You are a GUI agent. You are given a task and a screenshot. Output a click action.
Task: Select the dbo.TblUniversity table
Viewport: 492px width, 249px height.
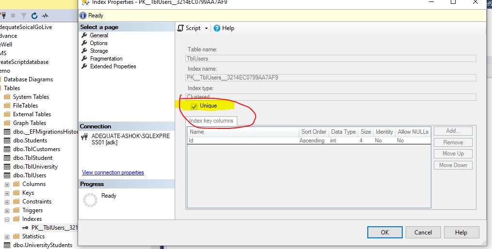coord(35,167)
